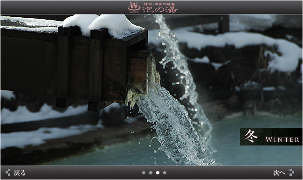
Task: Click the next arrow icon beside 次へ
Action: tap(292, 172)
